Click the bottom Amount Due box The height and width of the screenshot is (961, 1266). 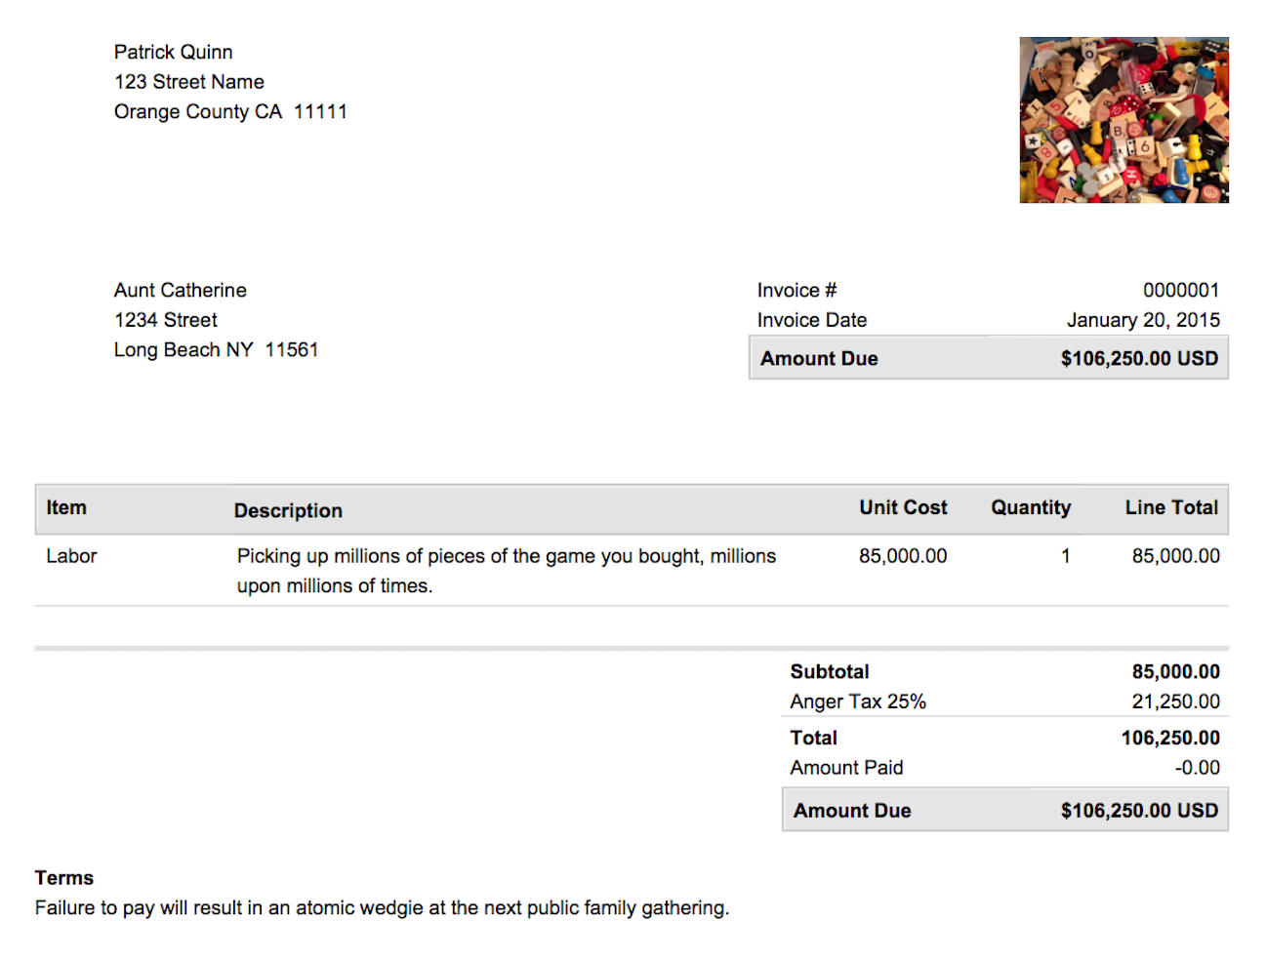click(x=1005, y=810)
